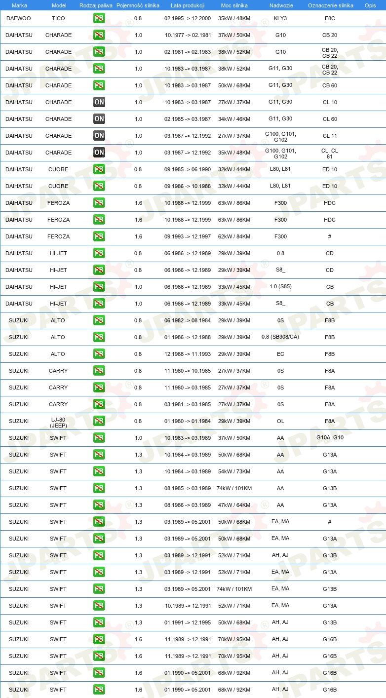Viewport: 386px width, 698px height.
Task: Click the 0.8 (SB308/CA) body cell
Action: coord(280,337)
